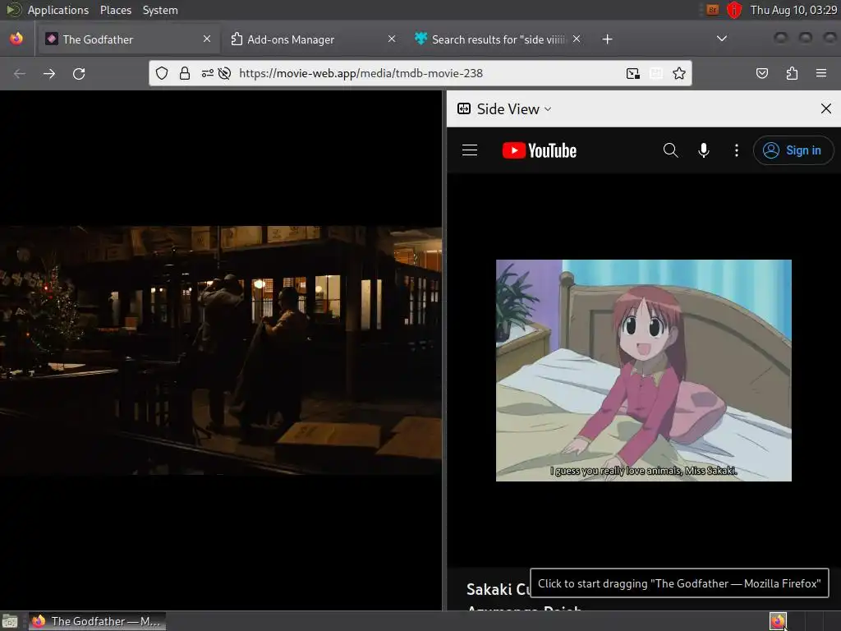Image resolution: width=841 pixels, height=631 pixels.
Task: Open the YouTube guide hamburger menu
Action: point(470,150)
